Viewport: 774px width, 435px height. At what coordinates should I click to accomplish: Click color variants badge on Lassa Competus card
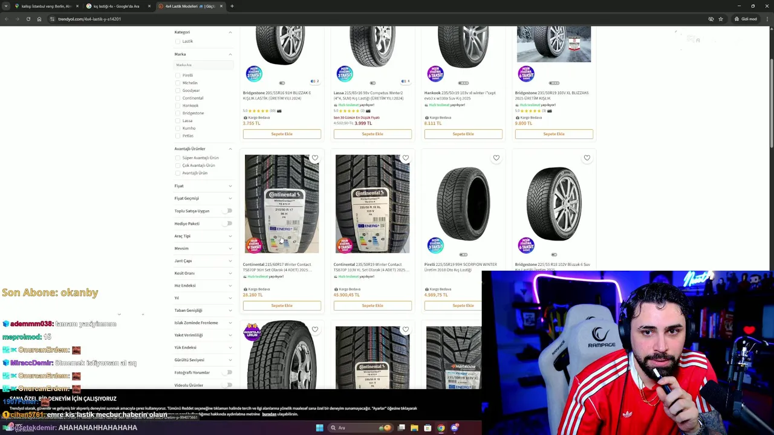pyautogui.click(x=406, y=81)
